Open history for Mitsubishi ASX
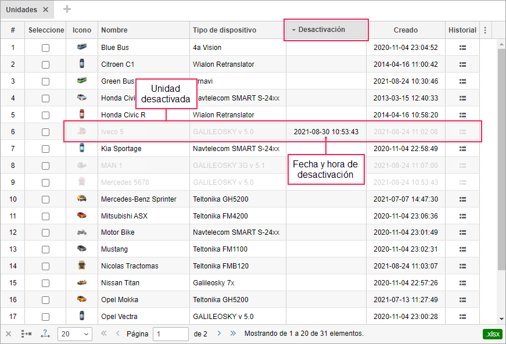 pos(462,216)
